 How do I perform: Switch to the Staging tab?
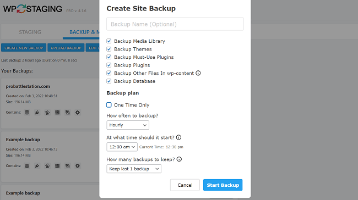(30, 32)
